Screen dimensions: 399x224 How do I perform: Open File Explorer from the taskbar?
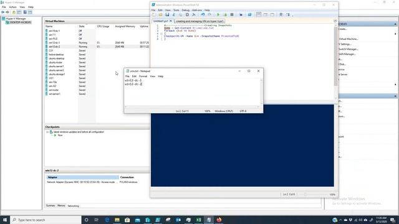(x=117, y=220)
